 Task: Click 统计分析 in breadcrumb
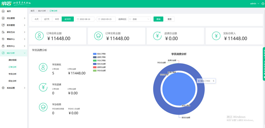pos(42,11)
